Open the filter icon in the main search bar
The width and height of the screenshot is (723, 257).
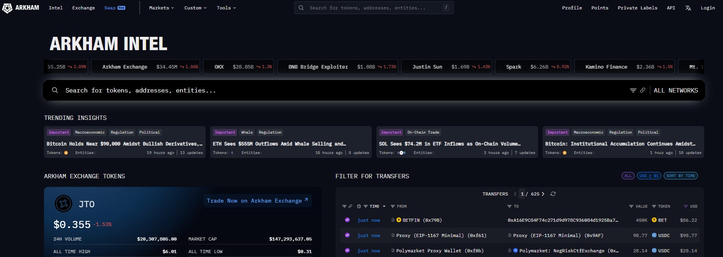(x=633, y=90)
